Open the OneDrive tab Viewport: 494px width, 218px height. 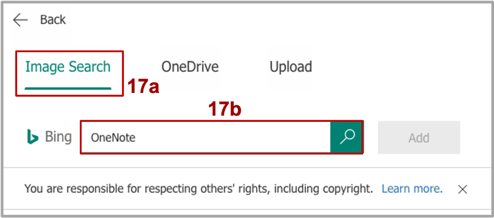click(x=190, y=67)
